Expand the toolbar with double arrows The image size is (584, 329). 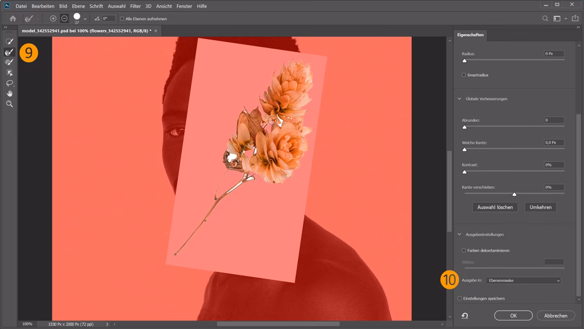[5, 27]
